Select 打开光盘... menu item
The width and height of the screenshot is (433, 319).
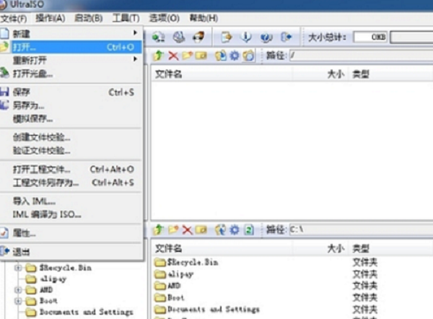tap(71, 74)
